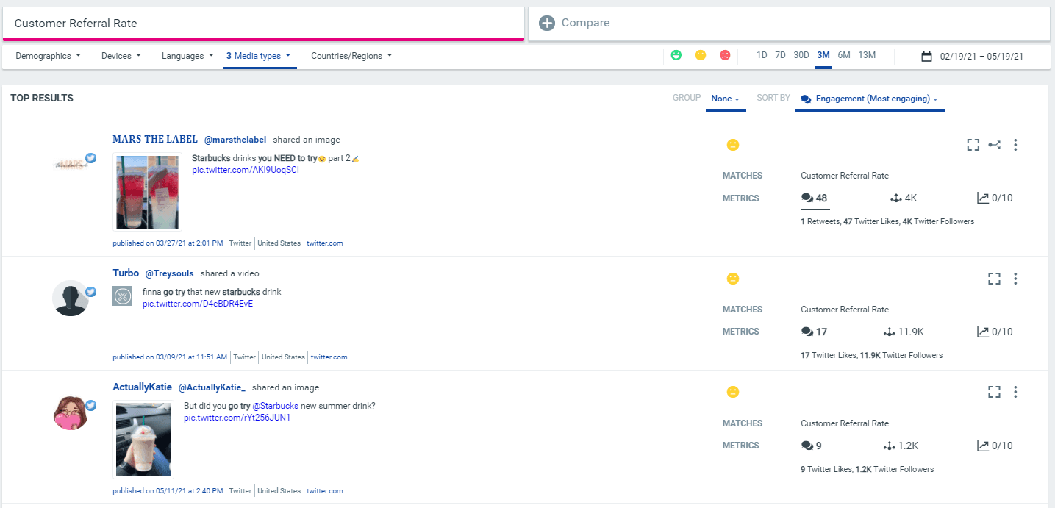The image size is (1055, 508).
Task: Switch to the 13M time range
Action: tap(866, 54)
